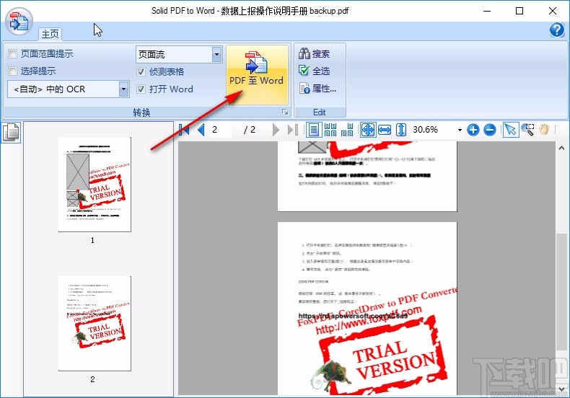Open the help question mark icon
Viewport: 570px width, 398px height.
point(556,30)
